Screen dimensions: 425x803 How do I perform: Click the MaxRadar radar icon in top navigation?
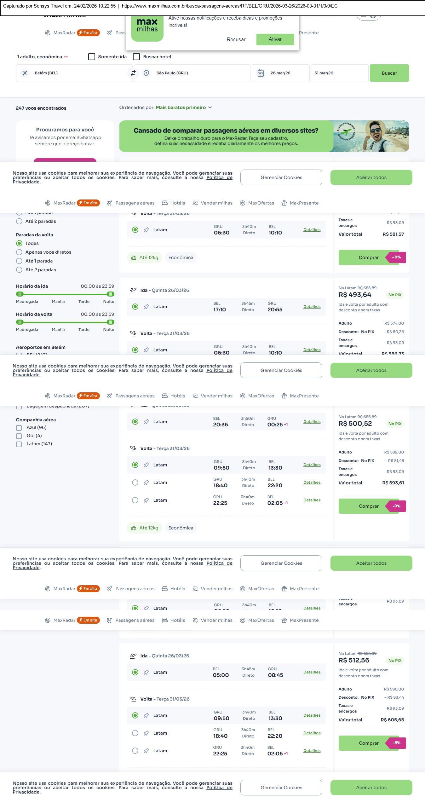click(x=48, y=33)
